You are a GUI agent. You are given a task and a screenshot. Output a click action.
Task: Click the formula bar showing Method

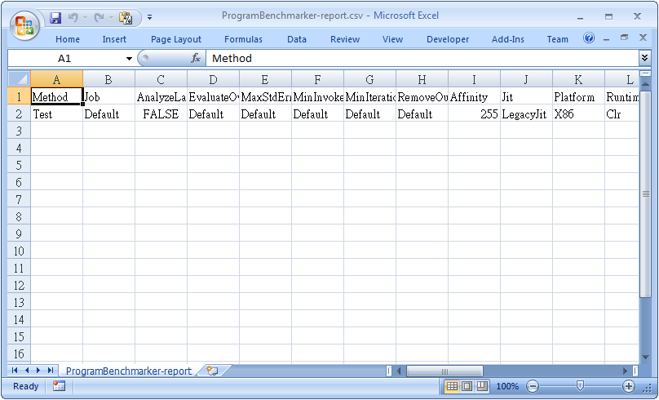(x=422, y=58)
